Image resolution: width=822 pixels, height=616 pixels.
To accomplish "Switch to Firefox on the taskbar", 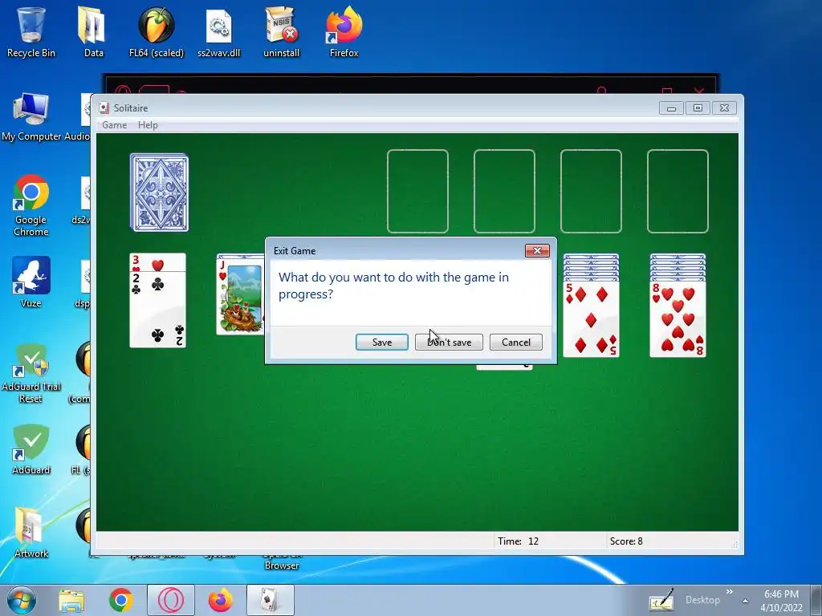I will [x=220, y=600].
